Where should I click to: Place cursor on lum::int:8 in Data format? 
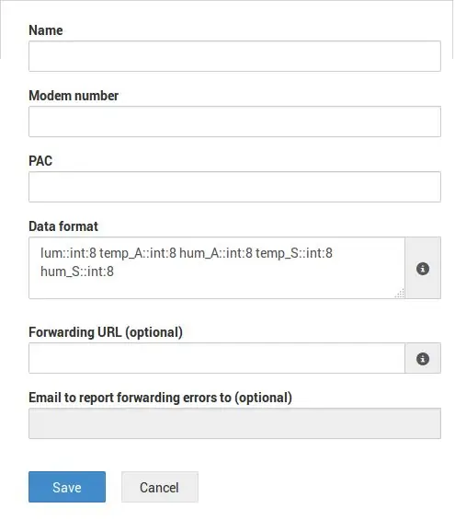(x=68, y=253)
